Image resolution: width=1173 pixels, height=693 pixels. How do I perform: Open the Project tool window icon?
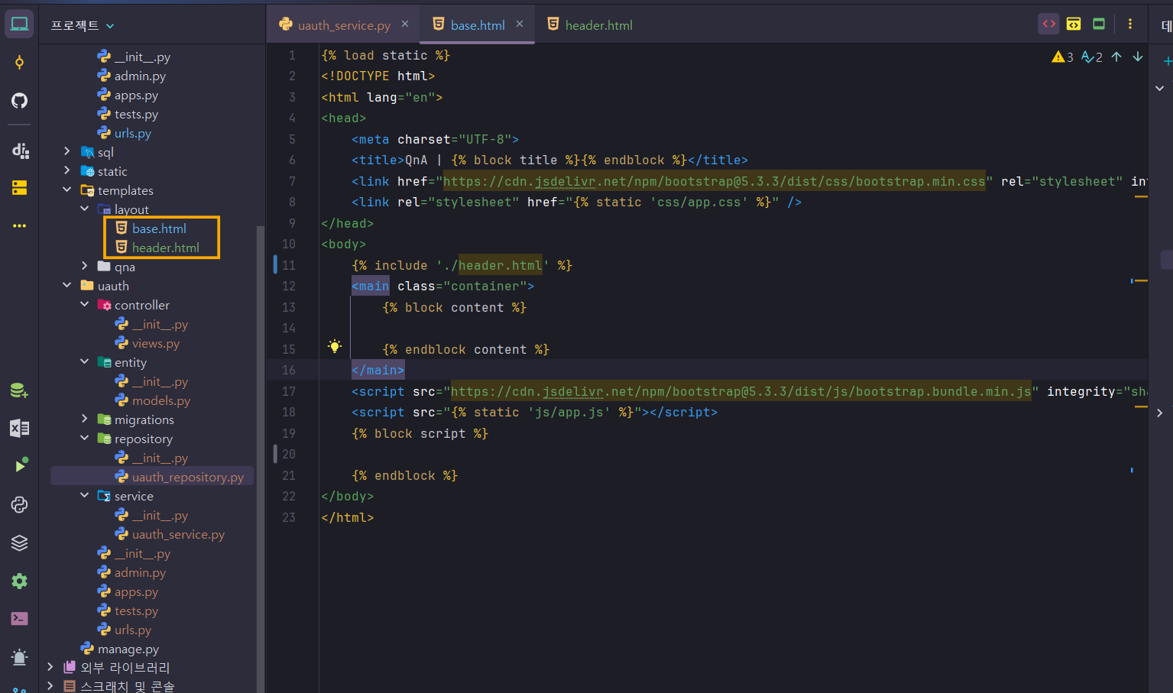(x=19, y=24)
